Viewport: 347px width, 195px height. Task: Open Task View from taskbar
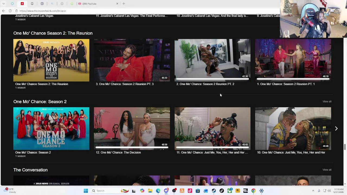coord(134,191)
